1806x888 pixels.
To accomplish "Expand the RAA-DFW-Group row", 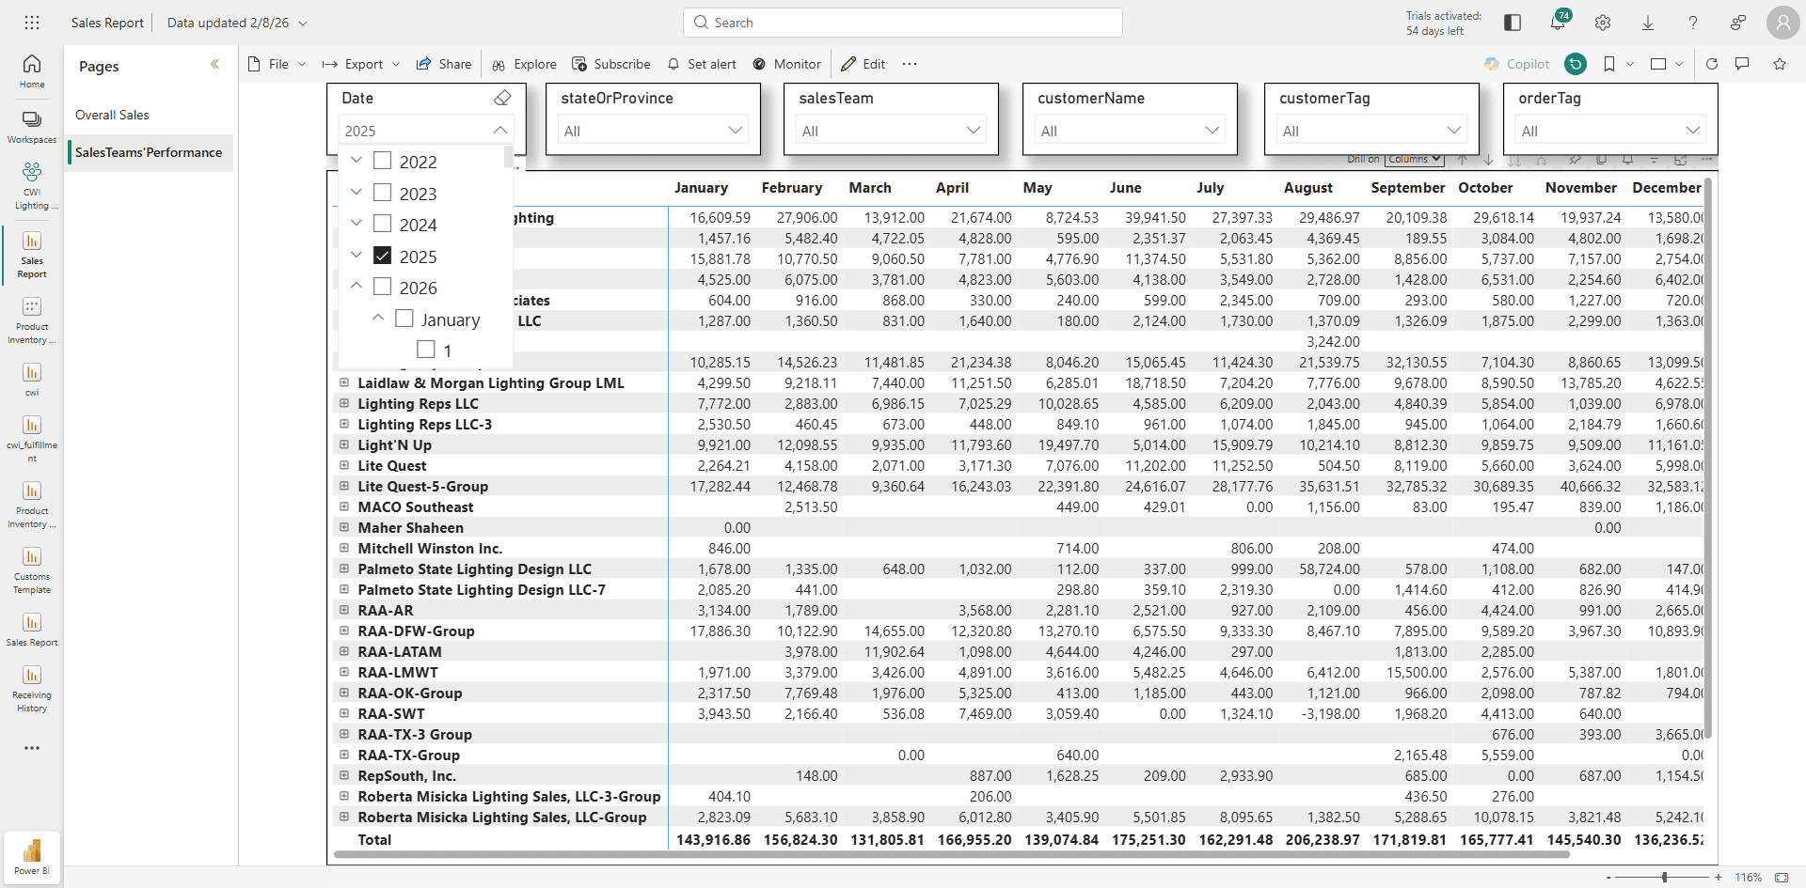I will click(344, 631).
